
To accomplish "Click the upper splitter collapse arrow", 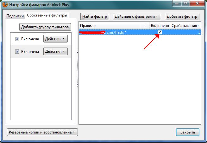I will click(77, 53).
